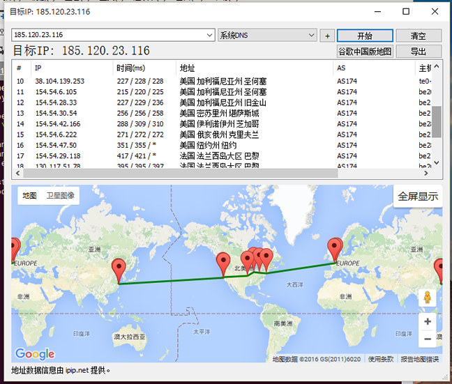The height and width of the screenshot is (384, 452).
Task: Click the map marker on the US west coast
Action: pyautogui.click(x=224, y=263)
